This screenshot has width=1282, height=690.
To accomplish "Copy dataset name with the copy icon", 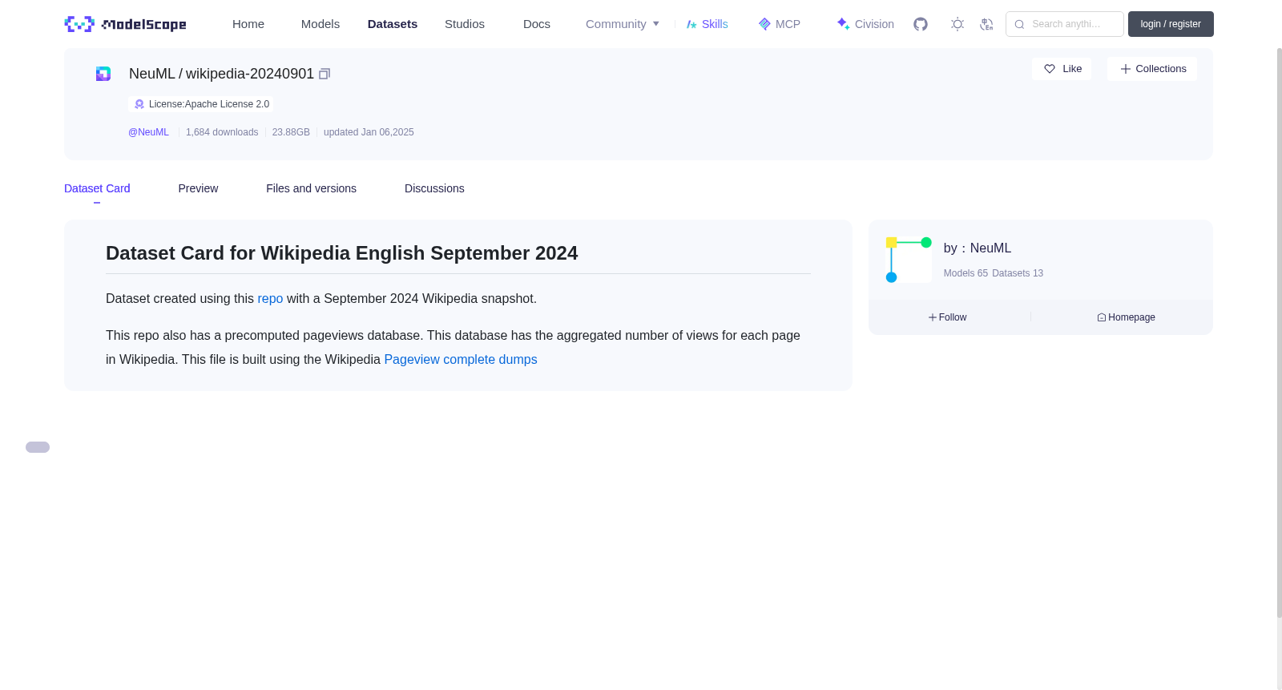I will [325, 74].
